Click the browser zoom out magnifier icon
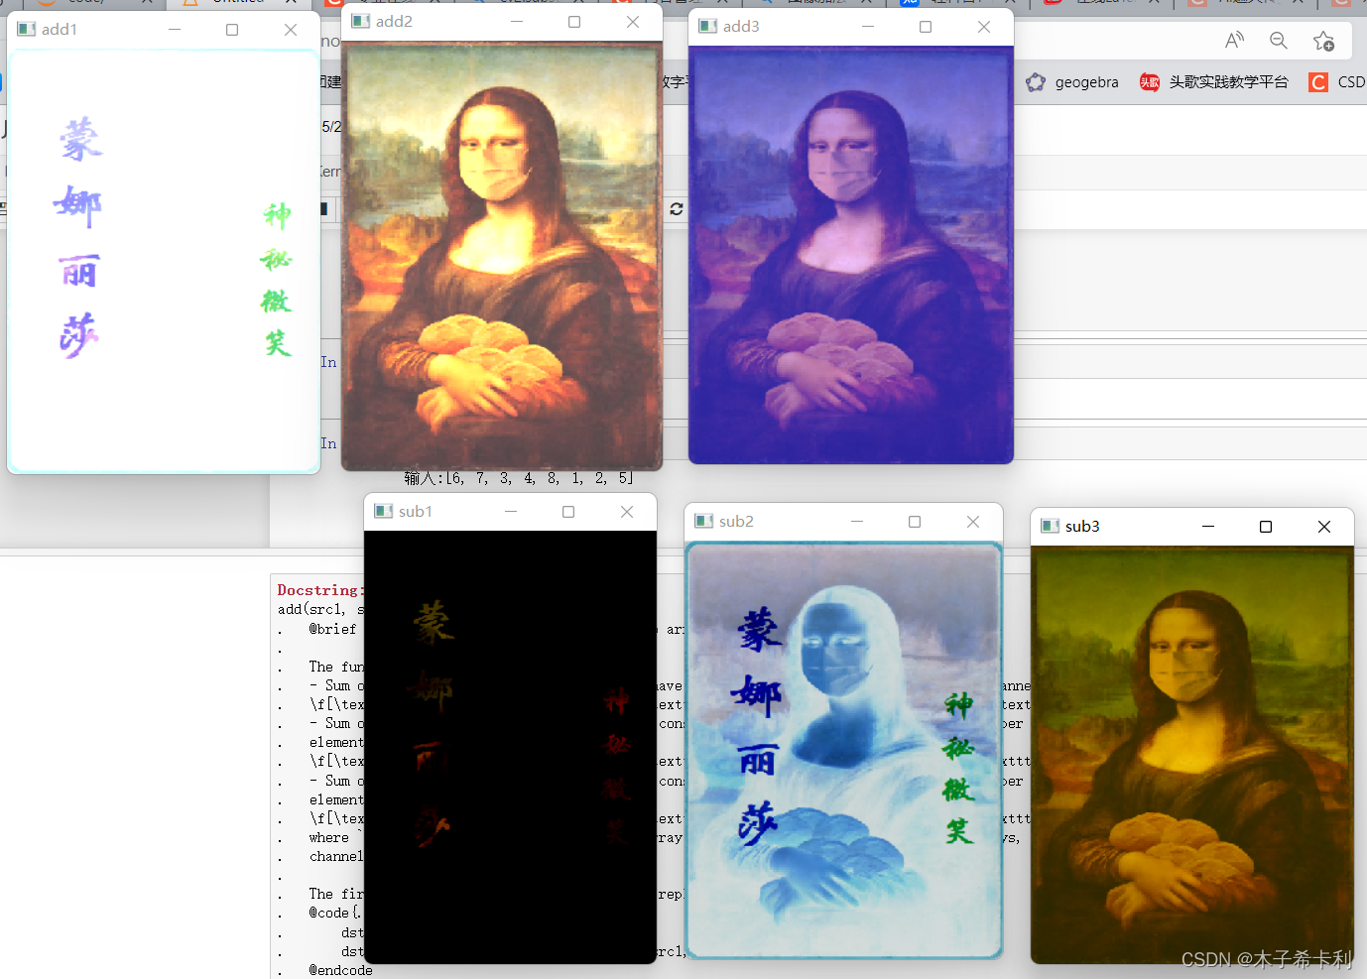 pos(1279,41)
